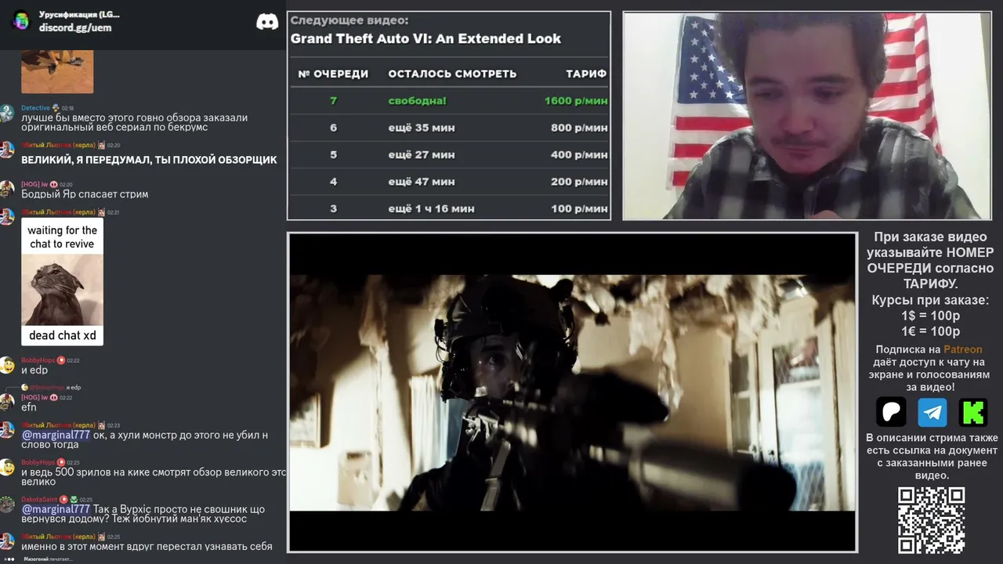Open the Patreon icon
Viewport: 1003px width, 564px height.
pyautogui.click(x=891, y=412)
